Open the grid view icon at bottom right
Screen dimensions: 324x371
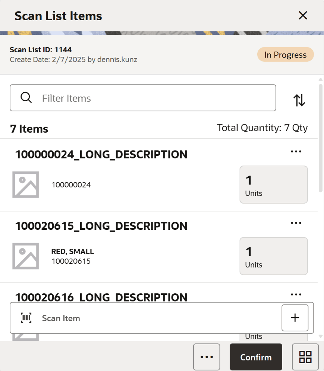click(305, 357)
